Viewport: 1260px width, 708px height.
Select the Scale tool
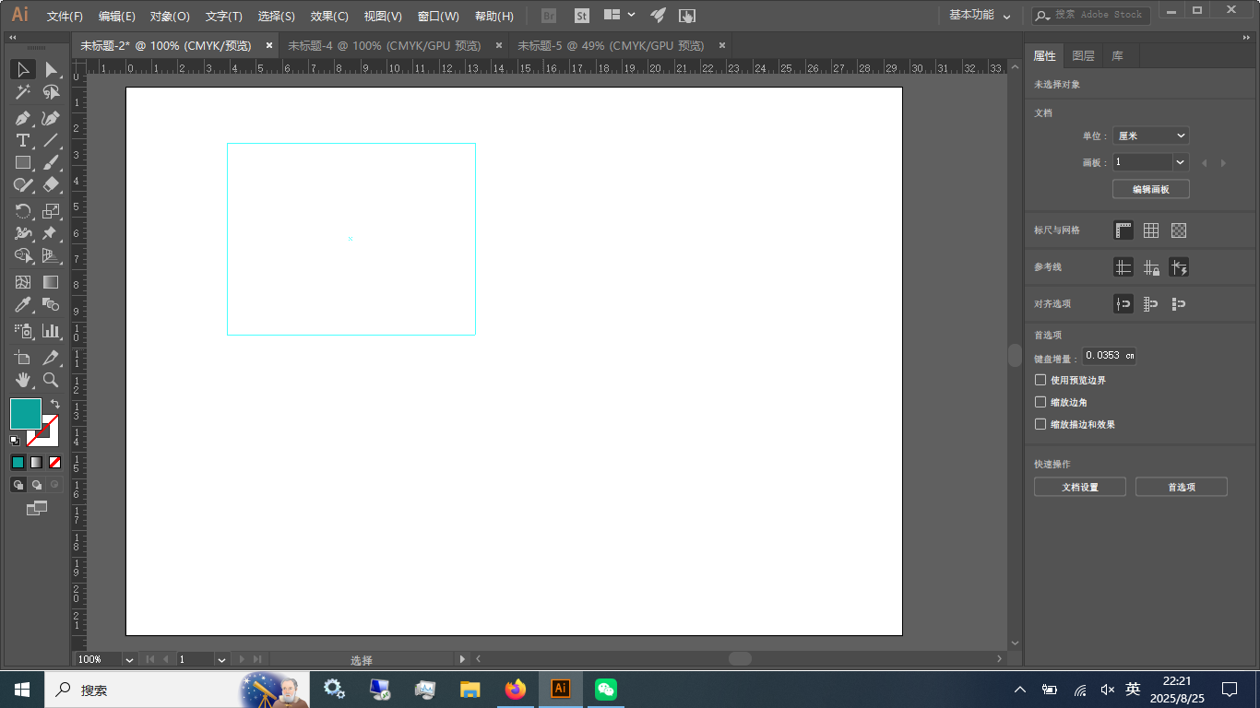pos(51,211)
